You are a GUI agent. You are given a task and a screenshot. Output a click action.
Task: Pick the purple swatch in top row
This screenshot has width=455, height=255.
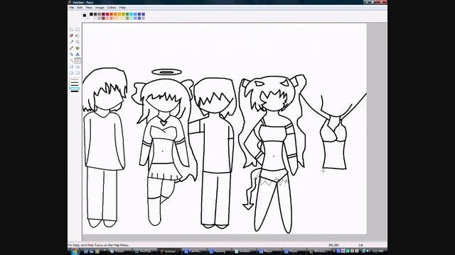143,14
